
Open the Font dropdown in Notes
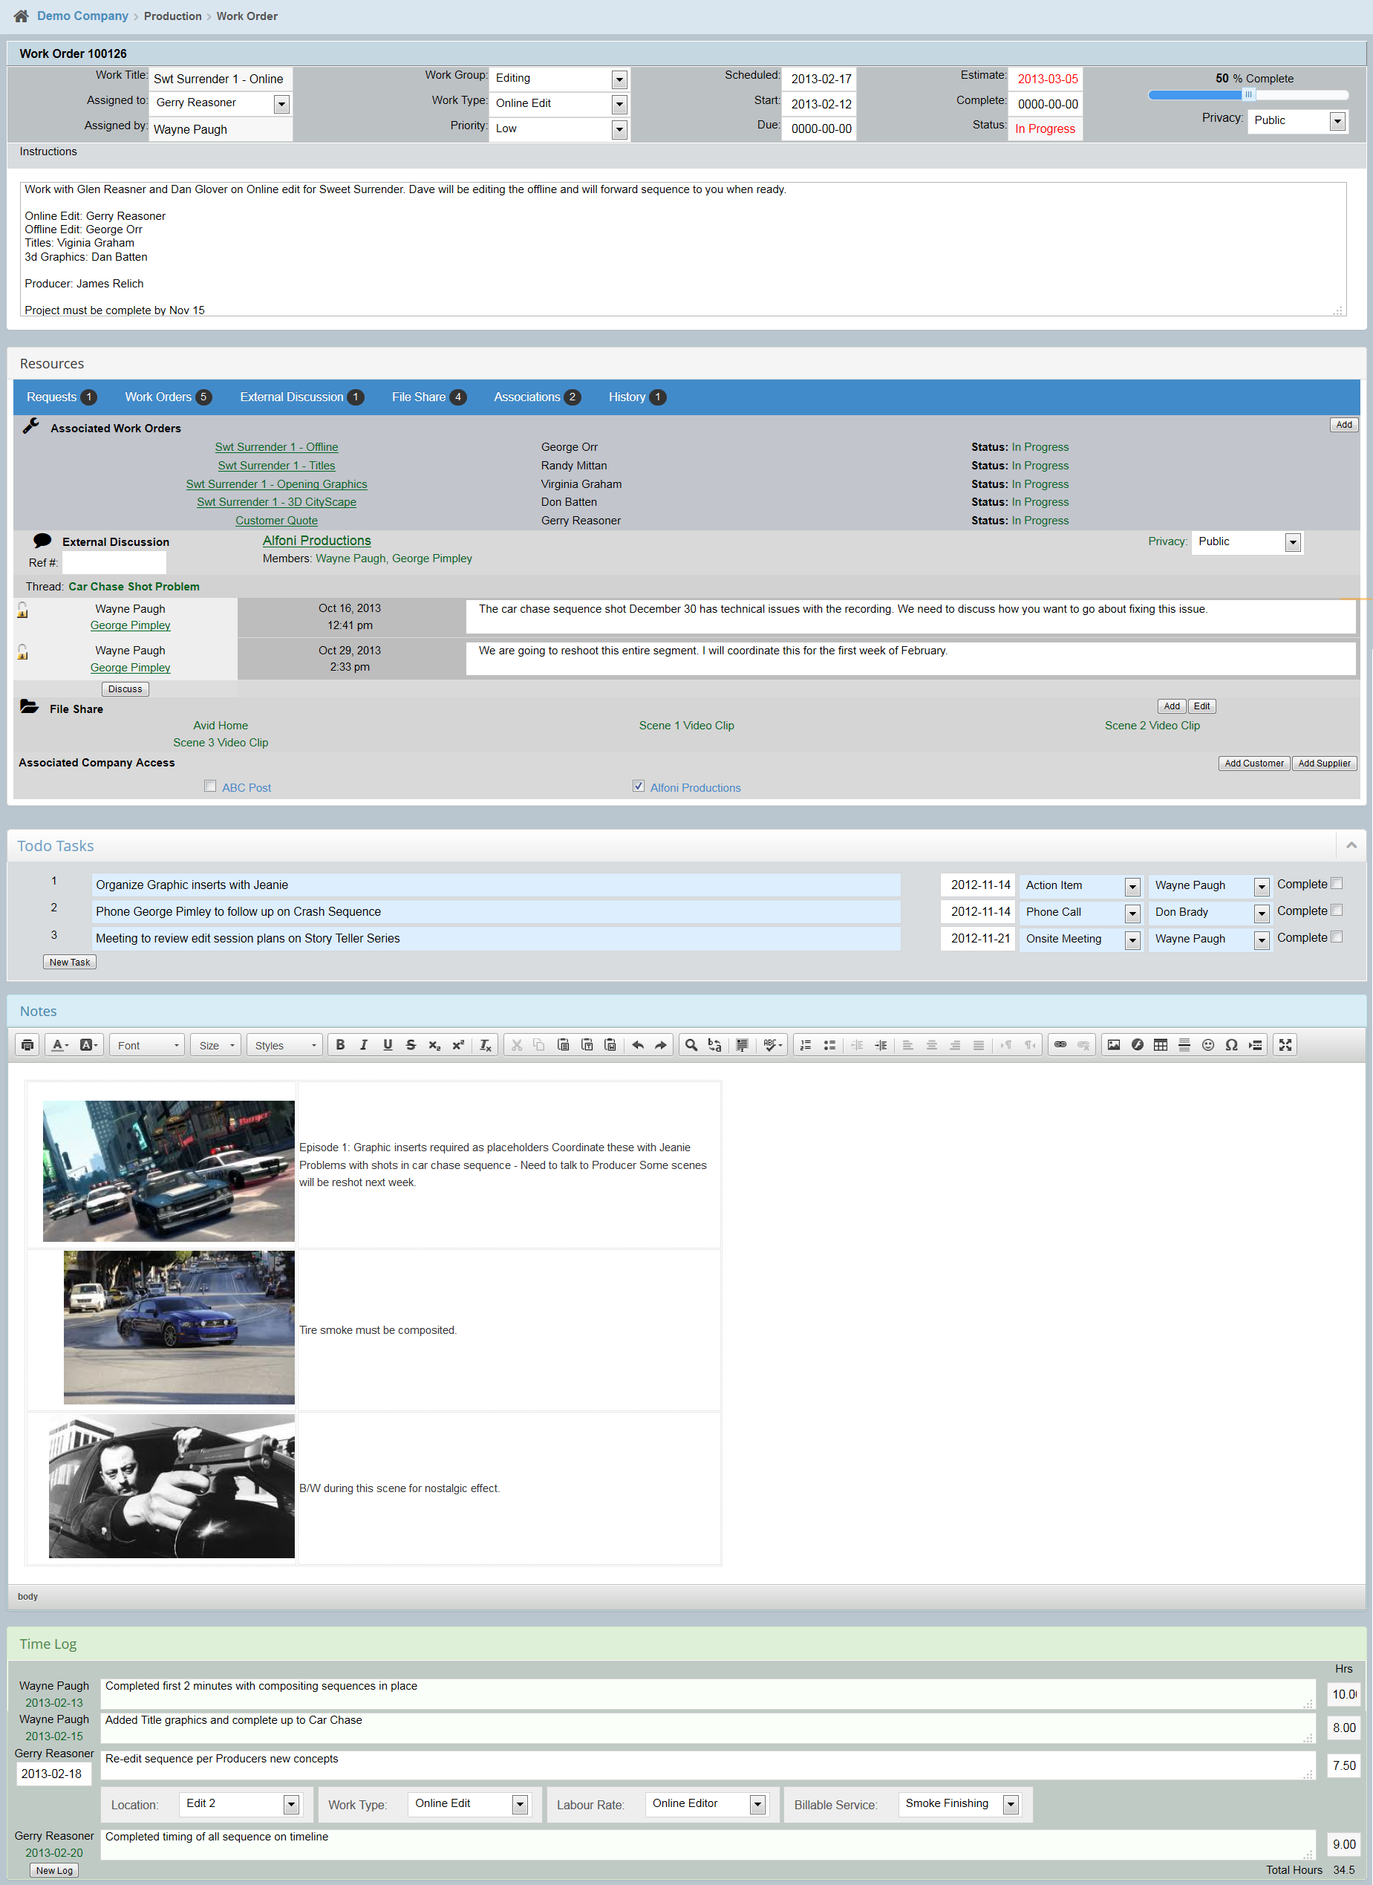pyautogui.click(x=148, y=1045)
